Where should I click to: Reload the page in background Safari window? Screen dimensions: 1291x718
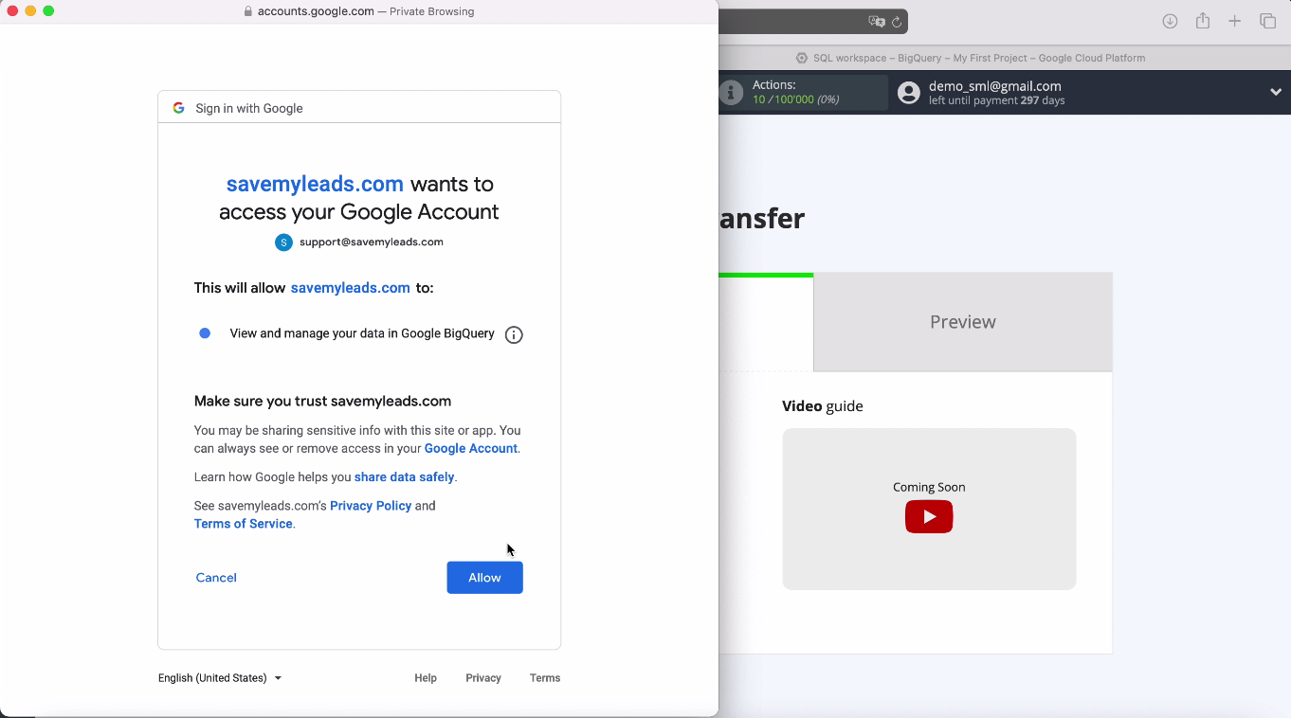coord(897,22)
